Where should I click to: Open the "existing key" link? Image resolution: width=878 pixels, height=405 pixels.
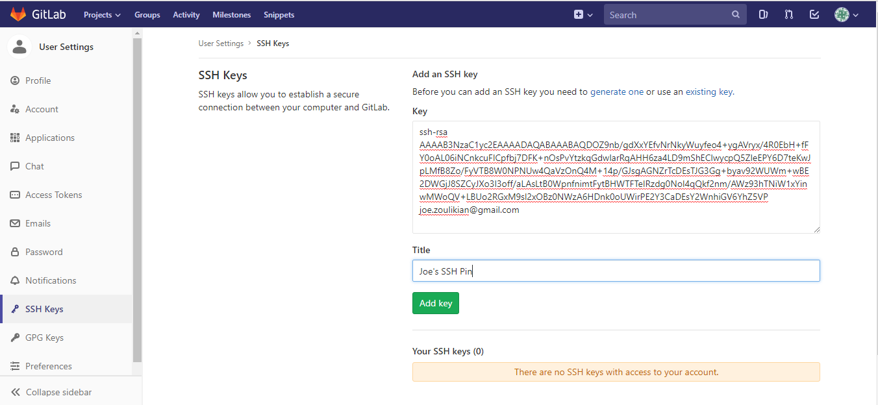709,92
